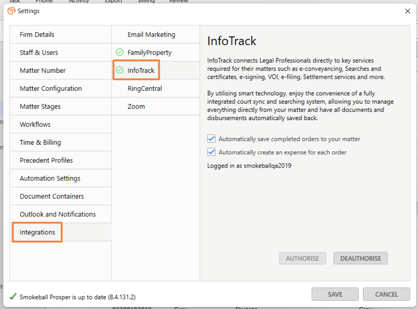The width and height of the screenshot is (418, 309).
Task: Select the Zoom integration entry
Action: tap(136, 106)
